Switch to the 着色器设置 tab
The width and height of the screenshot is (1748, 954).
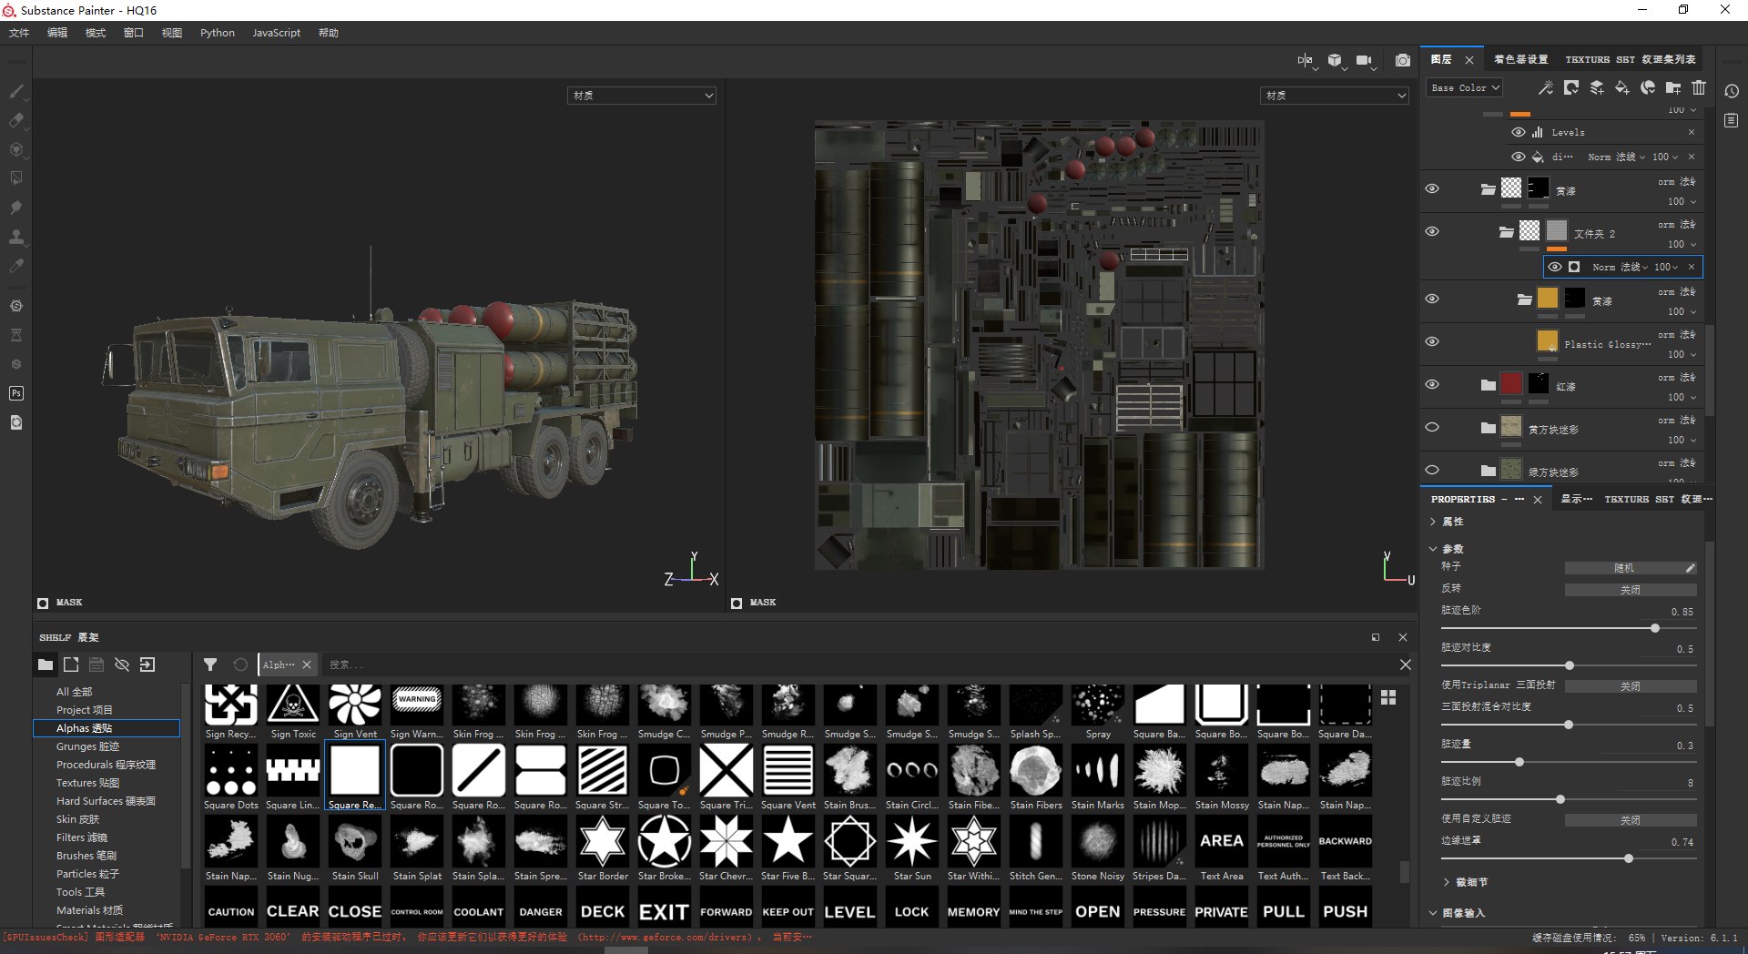coord(1520,59)
